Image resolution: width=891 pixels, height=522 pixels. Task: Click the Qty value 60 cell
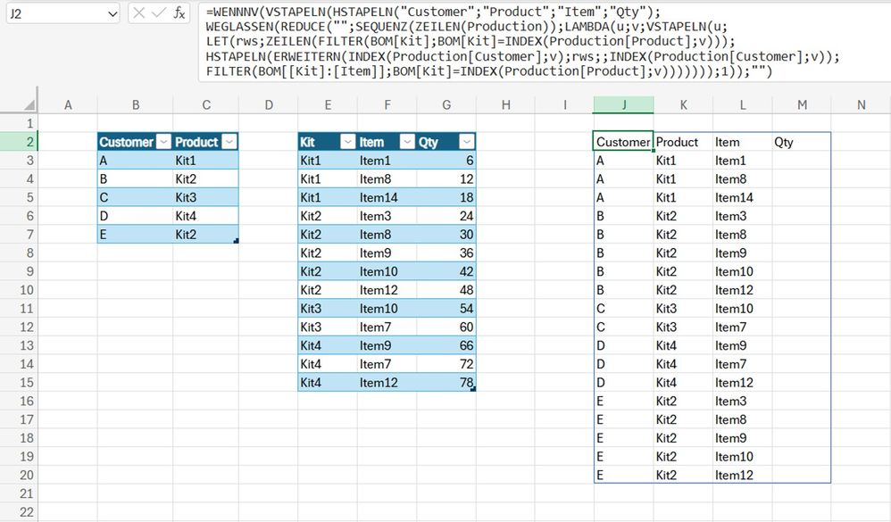pyautogui.click(x=446, y=327)
